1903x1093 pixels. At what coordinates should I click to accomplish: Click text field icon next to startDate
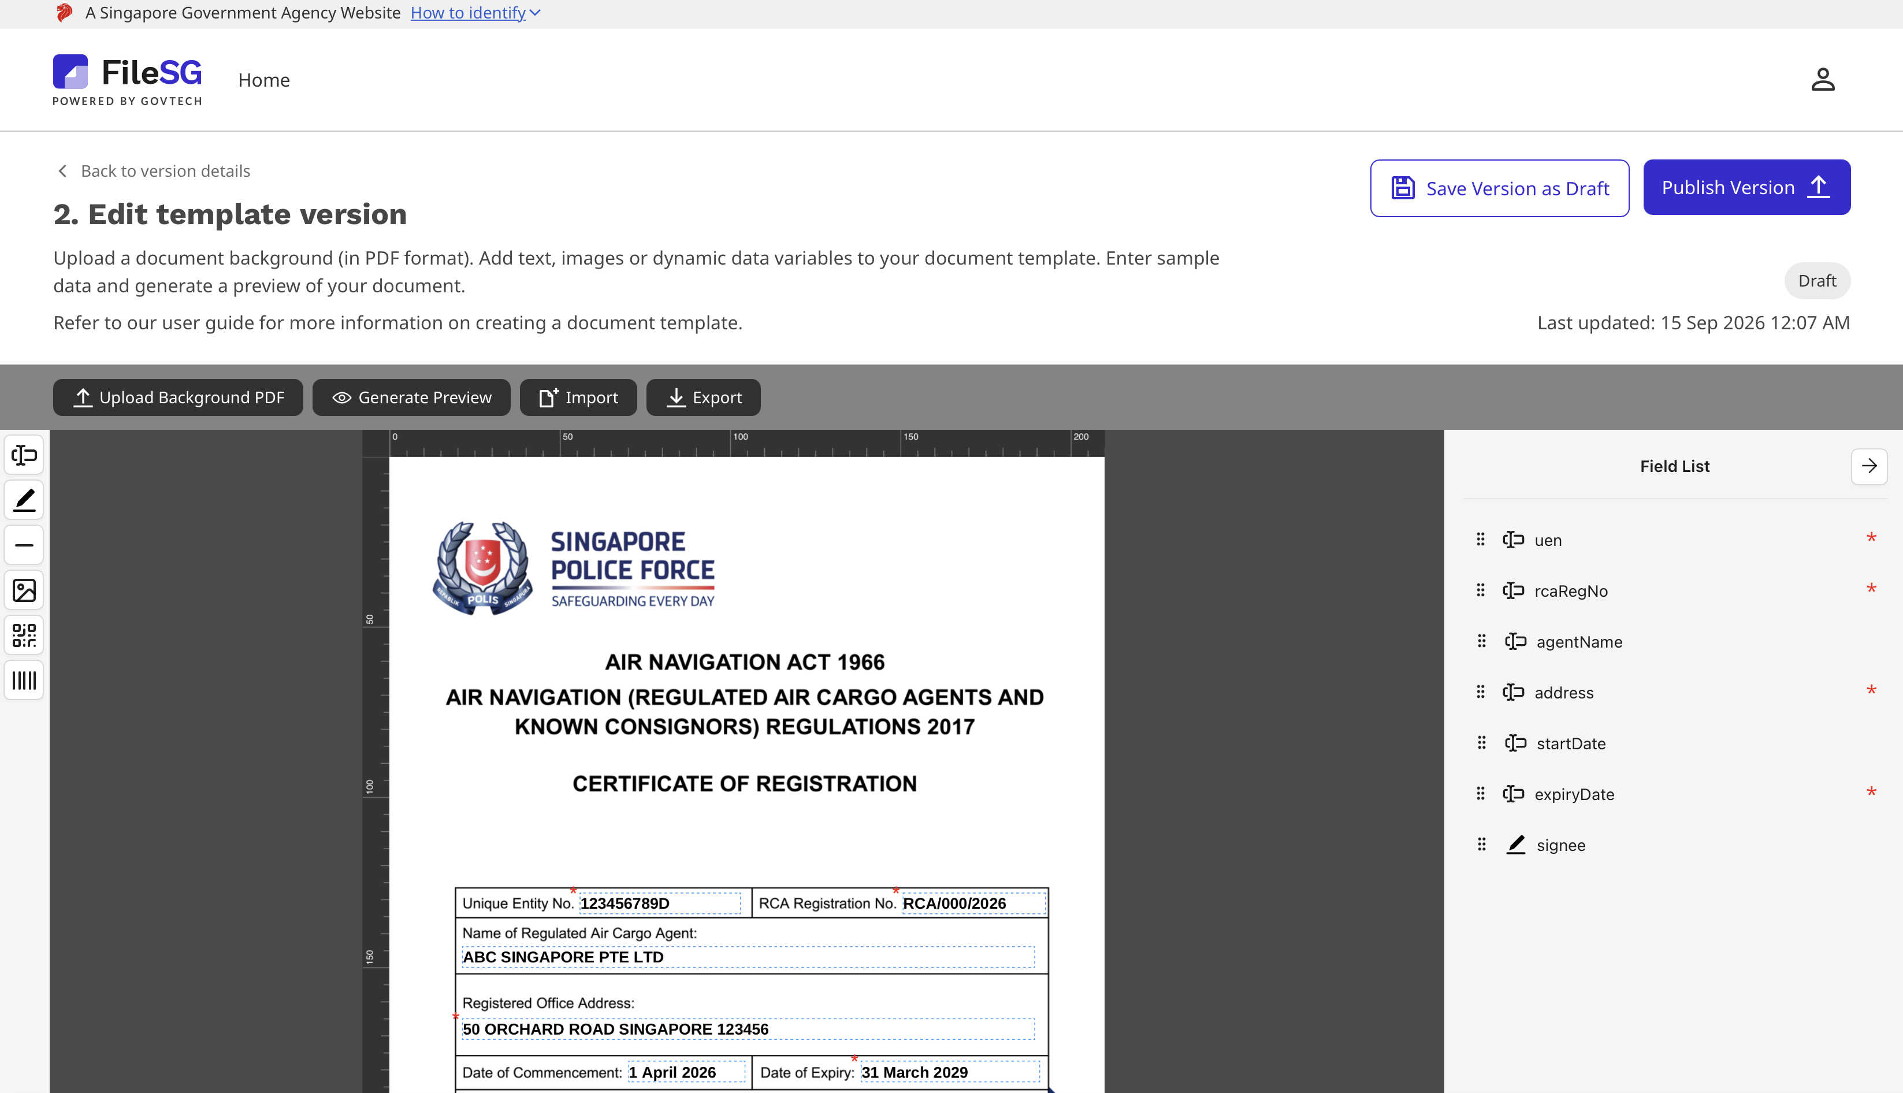[1516, 743]
